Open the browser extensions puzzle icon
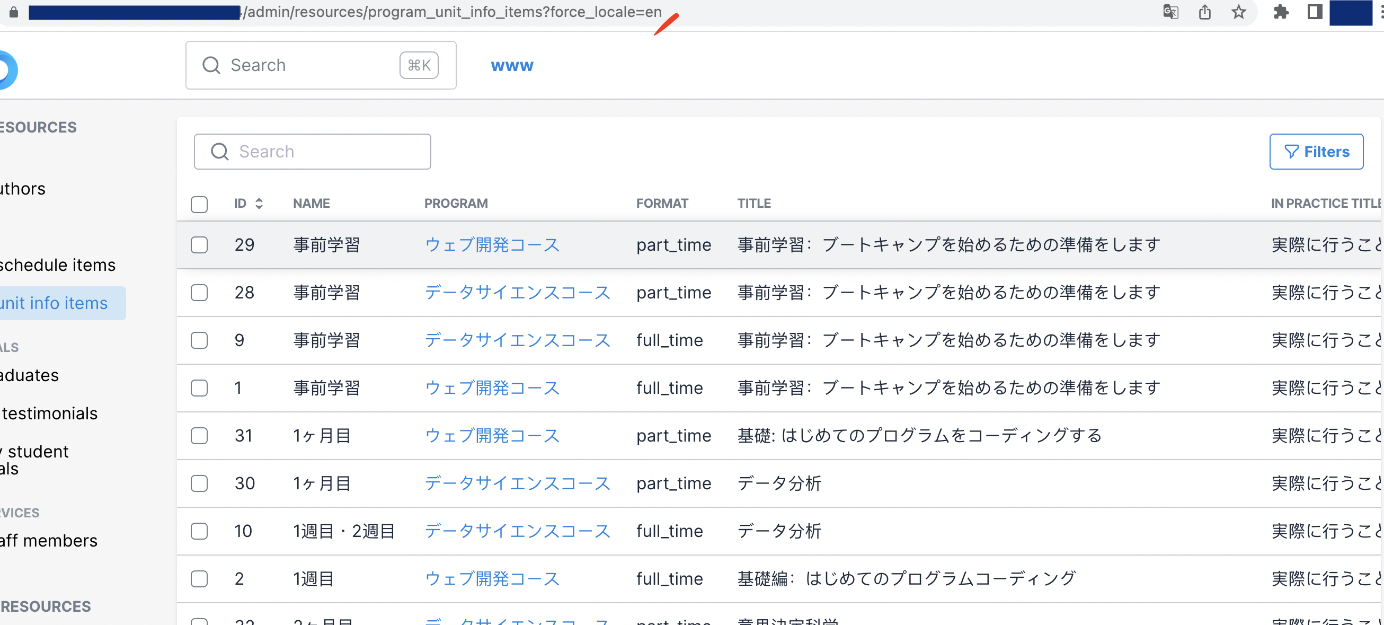Viewport: 1384px width, 625px height. pos(1281,12)
